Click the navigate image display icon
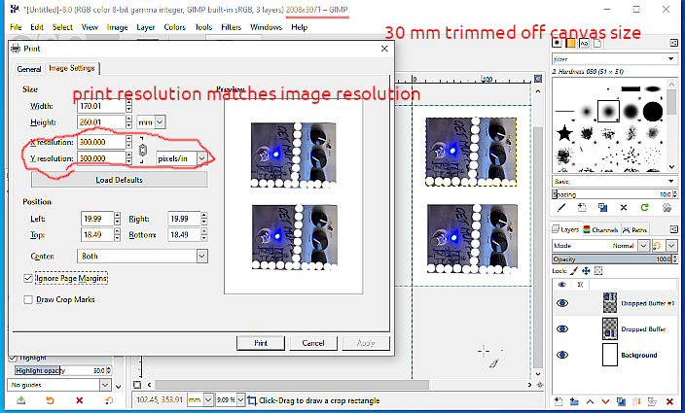This screenshot has width=685, height=413. (x=540, y=385)
